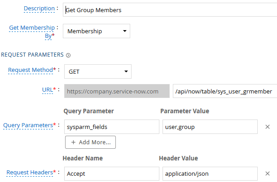Click the sysparm_fields query parameter field

click(112, 127)
